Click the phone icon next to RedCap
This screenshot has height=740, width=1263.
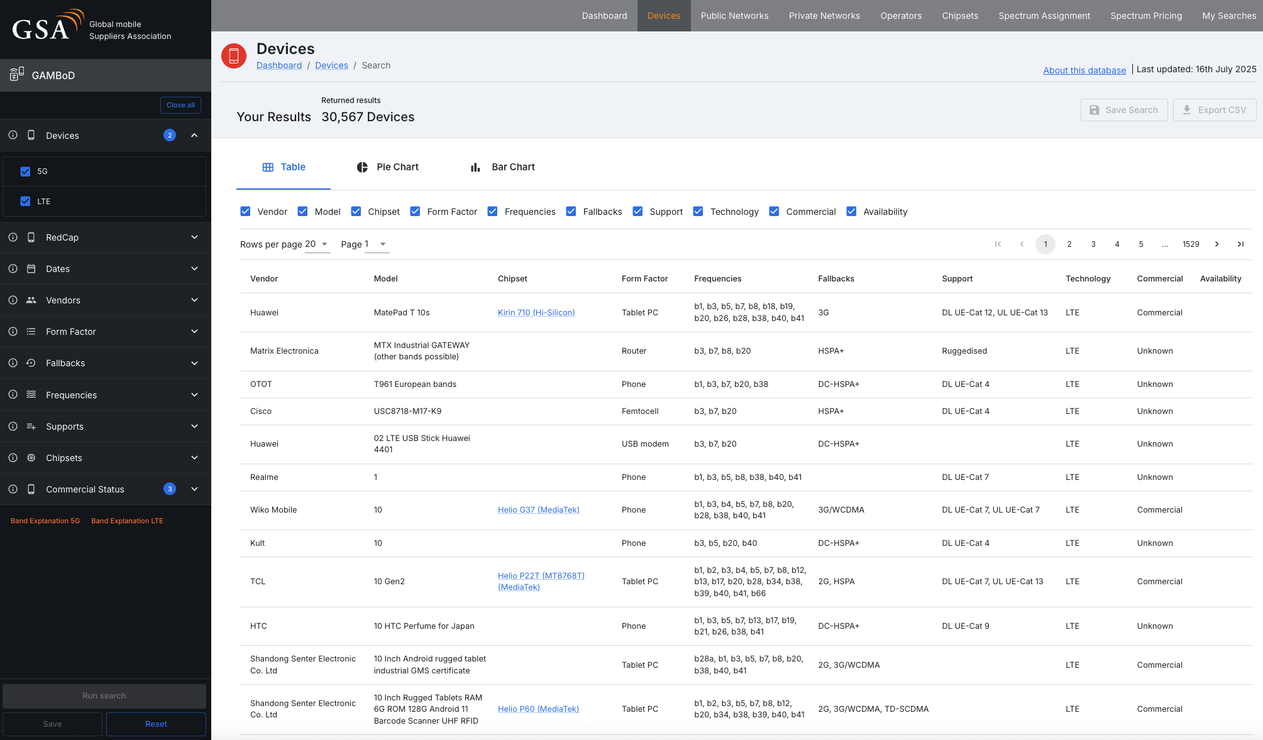tap(31, 237)
